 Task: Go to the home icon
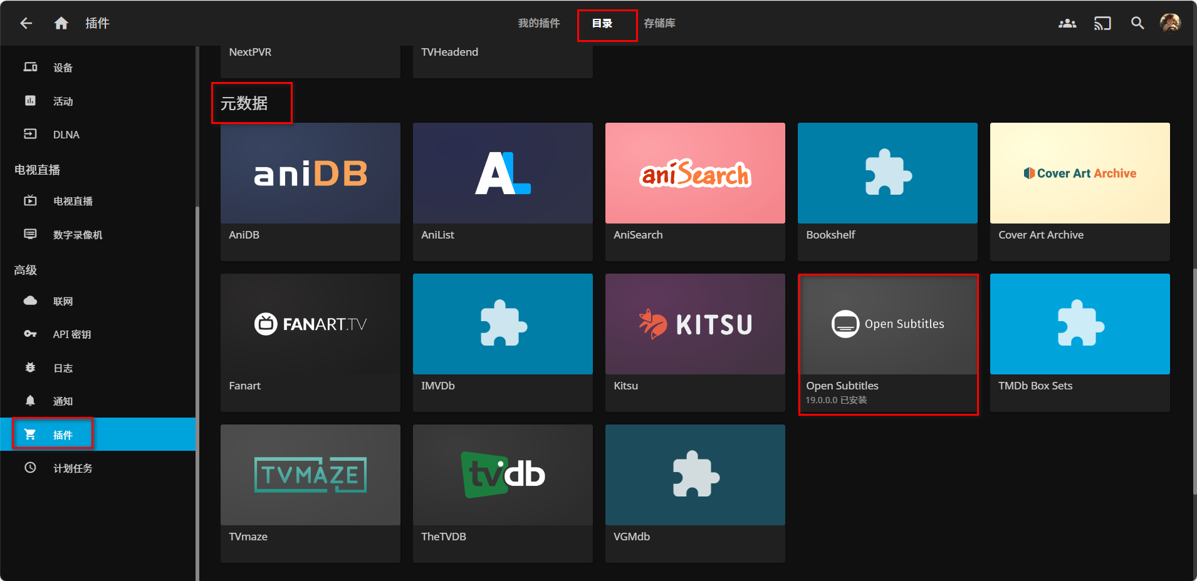click(x=61, y=23)
